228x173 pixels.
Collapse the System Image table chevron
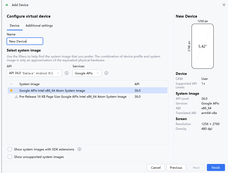(x=11, y=84)
